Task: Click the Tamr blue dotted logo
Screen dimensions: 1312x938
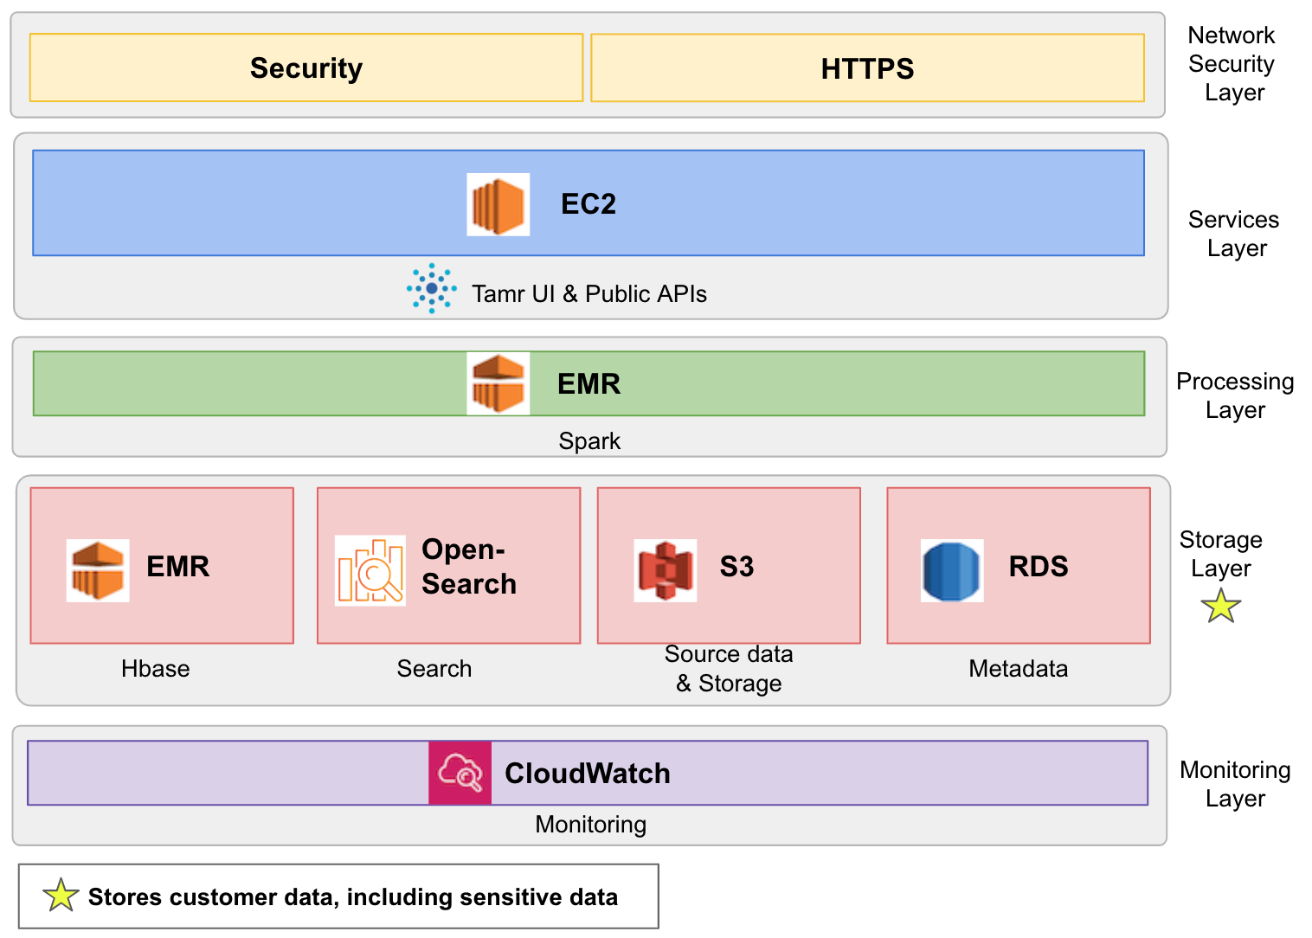Action: (x=432, y=288)
